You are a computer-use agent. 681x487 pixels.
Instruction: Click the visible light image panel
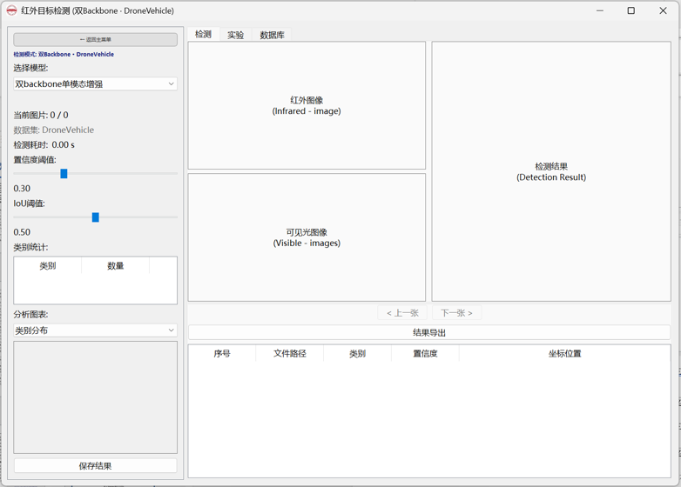click(307, 237)
